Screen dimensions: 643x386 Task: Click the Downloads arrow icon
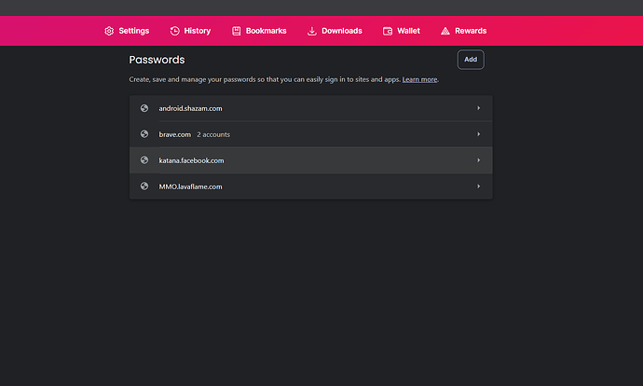pyautogui.click(x=312, y=31)
